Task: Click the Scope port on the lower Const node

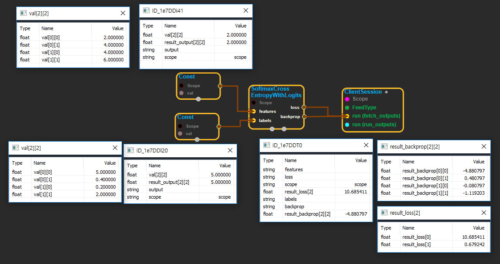Action: click(x=180, y=126)
